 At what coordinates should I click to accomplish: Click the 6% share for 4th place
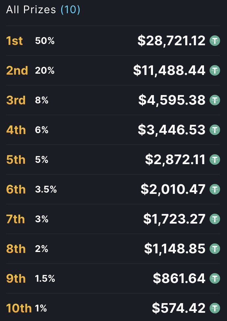41,130
